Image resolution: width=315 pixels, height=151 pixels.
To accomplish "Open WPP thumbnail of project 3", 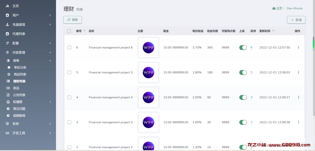I will pos(149,122).
